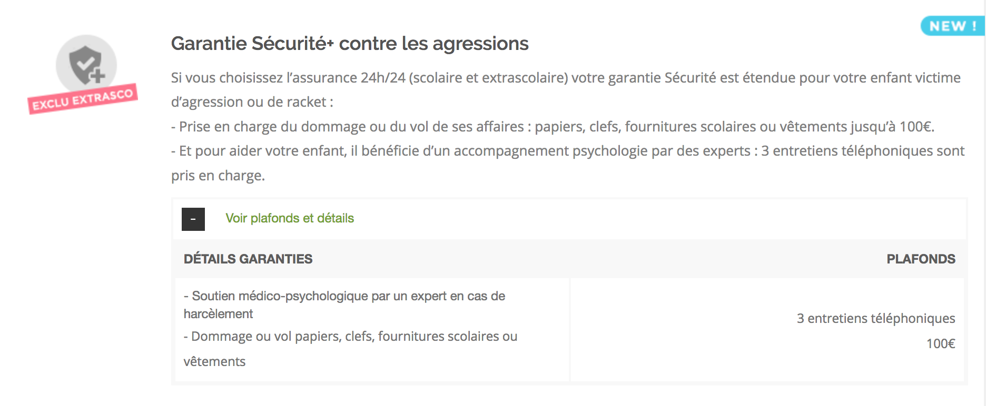The width and height of the screenshot is (986, 406).
Task: Click the plus sign on shield icon
Action: (x=97, y=76)
